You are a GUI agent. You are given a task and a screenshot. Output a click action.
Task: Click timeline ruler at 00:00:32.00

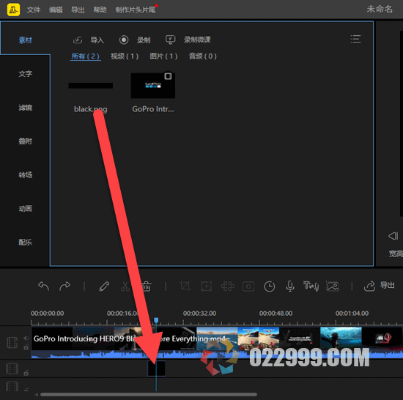pyautogui.click(x=199, y=314)
